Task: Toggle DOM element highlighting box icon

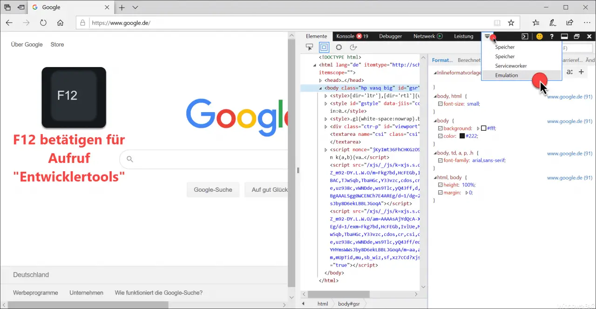Action: [324, 47]
